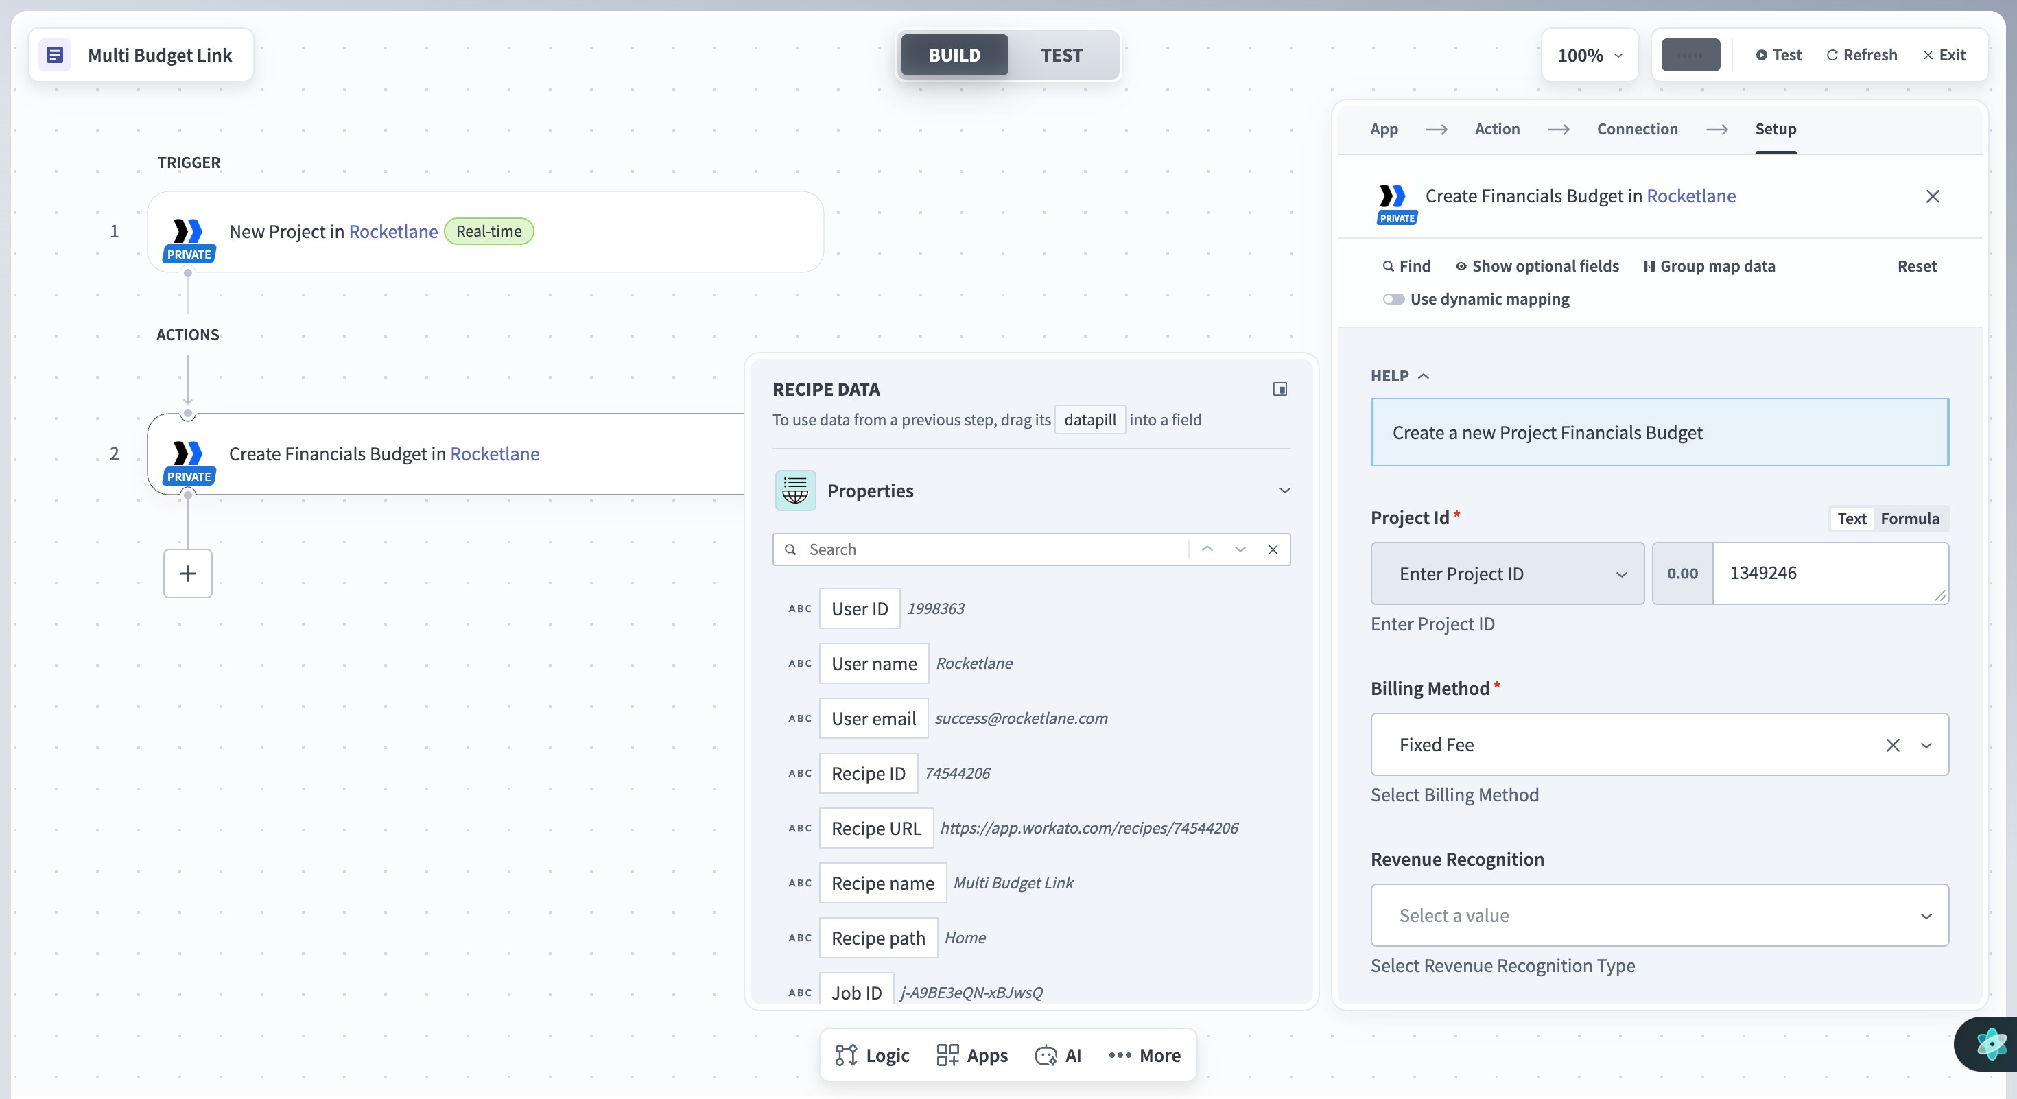This screenshot has width=2017, height=1099.
Task: Click Group map data
Action: pos(1708,266)
